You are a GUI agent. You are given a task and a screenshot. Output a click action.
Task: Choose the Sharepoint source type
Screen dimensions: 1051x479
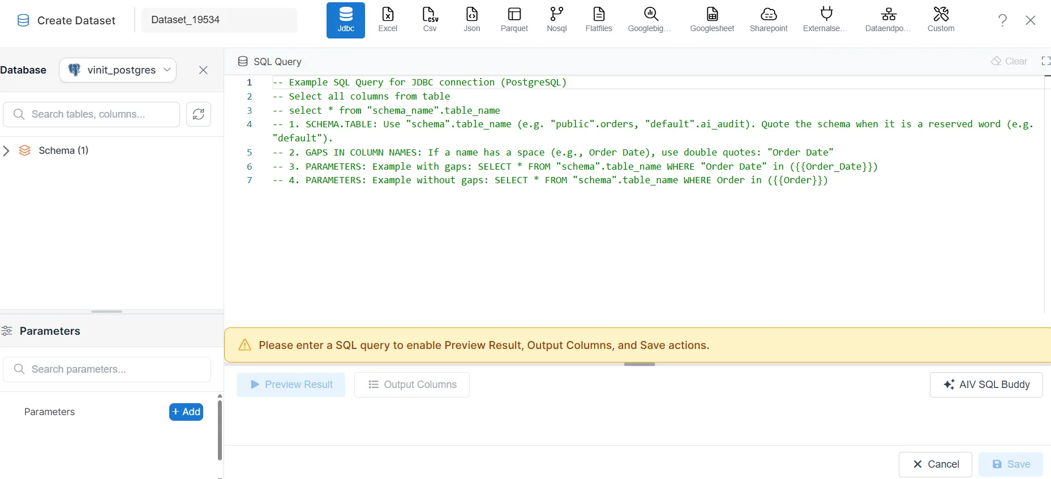769,20
